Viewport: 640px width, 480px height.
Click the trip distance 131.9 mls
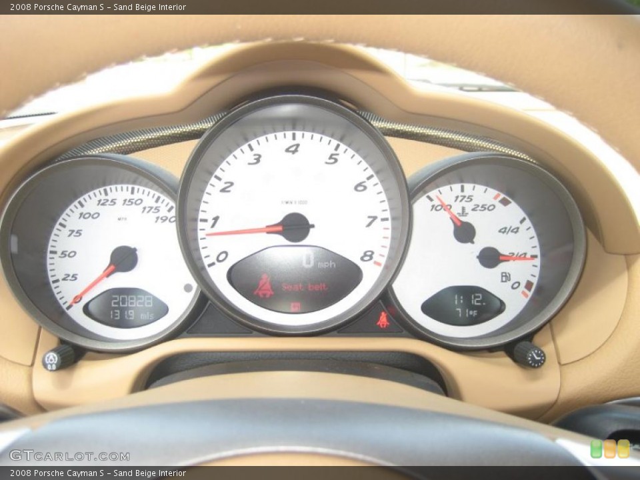[x=132, y=315]
